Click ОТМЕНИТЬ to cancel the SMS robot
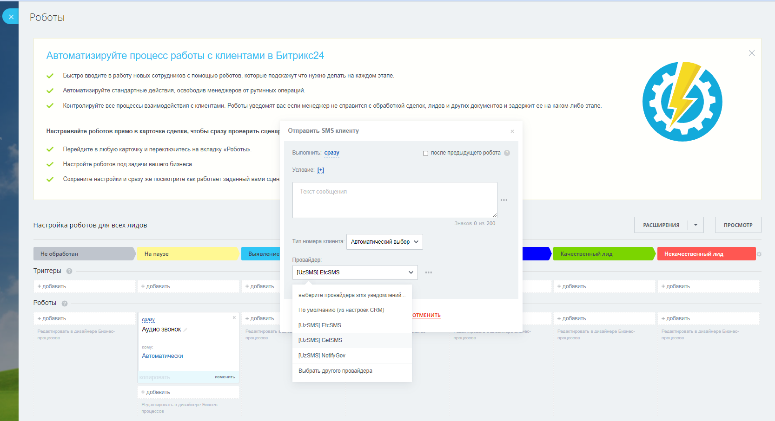The width and height of the screenshot is (775, 421). 426,315
